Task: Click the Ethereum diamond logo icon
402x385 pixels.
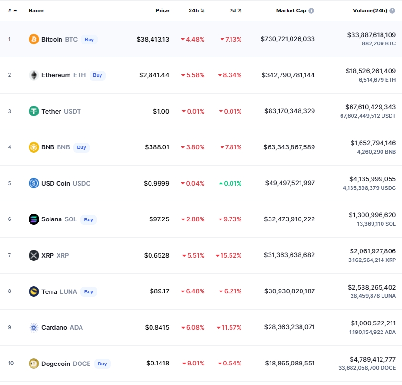Action: 33,75
